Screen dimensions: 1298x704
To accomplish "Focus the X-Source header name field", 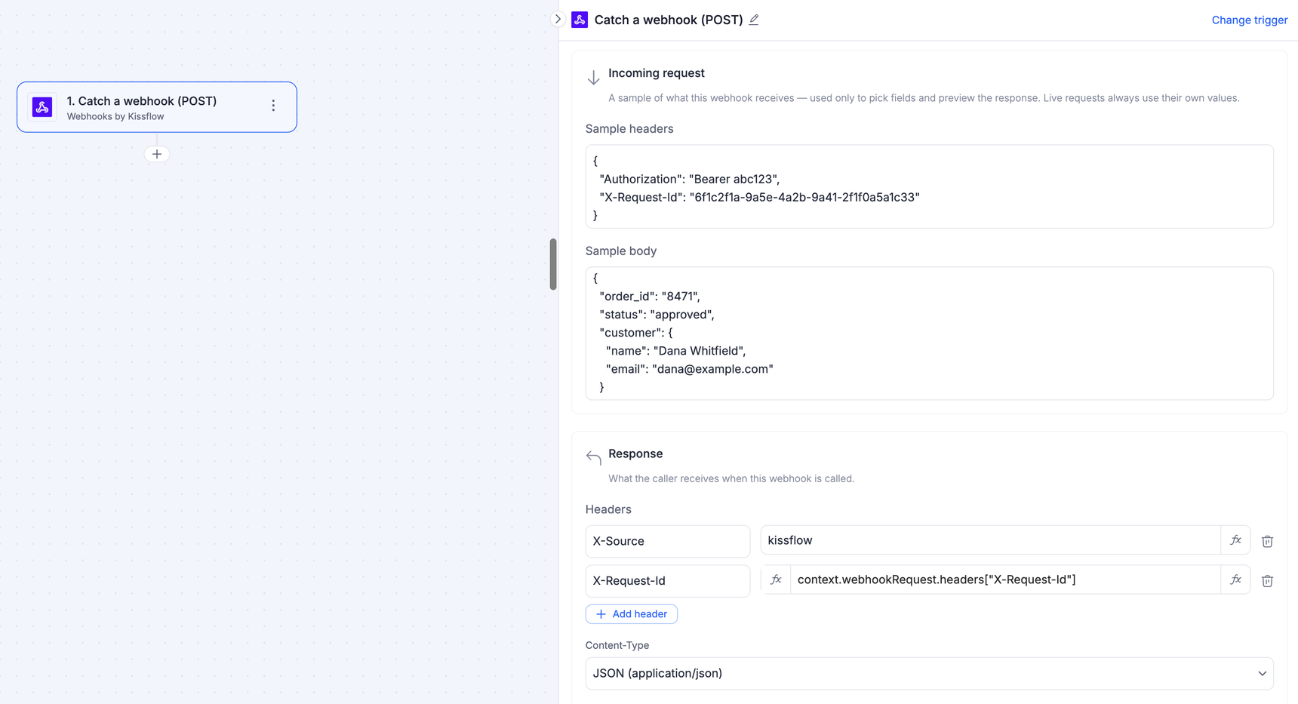I will pos(667,541).
